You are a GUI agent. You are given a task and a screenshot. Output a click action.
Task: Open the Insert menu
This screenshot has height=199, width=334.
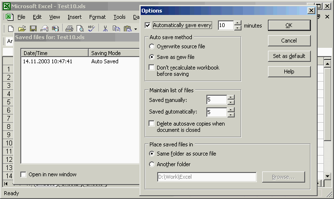pos(75,17)
